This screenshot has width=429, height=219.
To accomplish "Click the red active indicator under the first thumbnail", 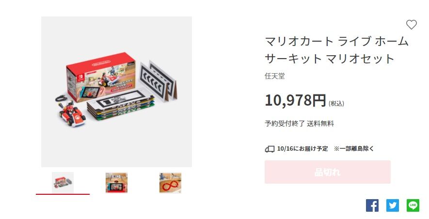I will (63, 194).
